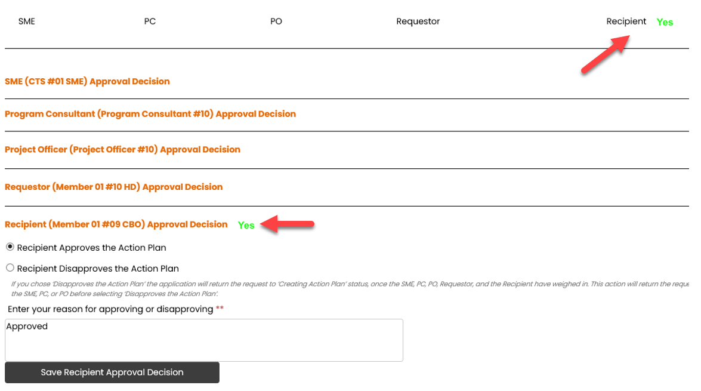The image size is (701, 391).
Task: Click the approval reason text box
Action: 204,340
